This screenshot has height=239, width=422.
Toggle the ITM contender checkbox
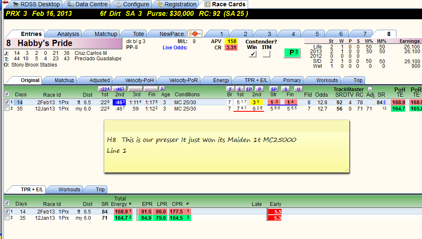click(267, 54)
